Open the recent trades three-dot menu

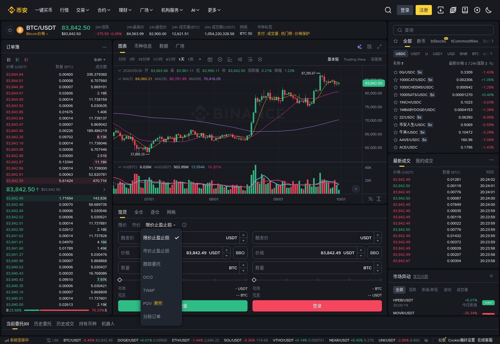coord(491,160)
